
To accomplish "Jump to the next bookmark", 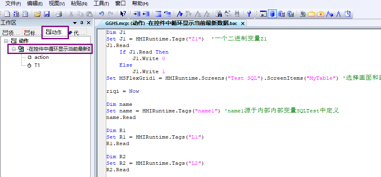I will pos(198,14).
